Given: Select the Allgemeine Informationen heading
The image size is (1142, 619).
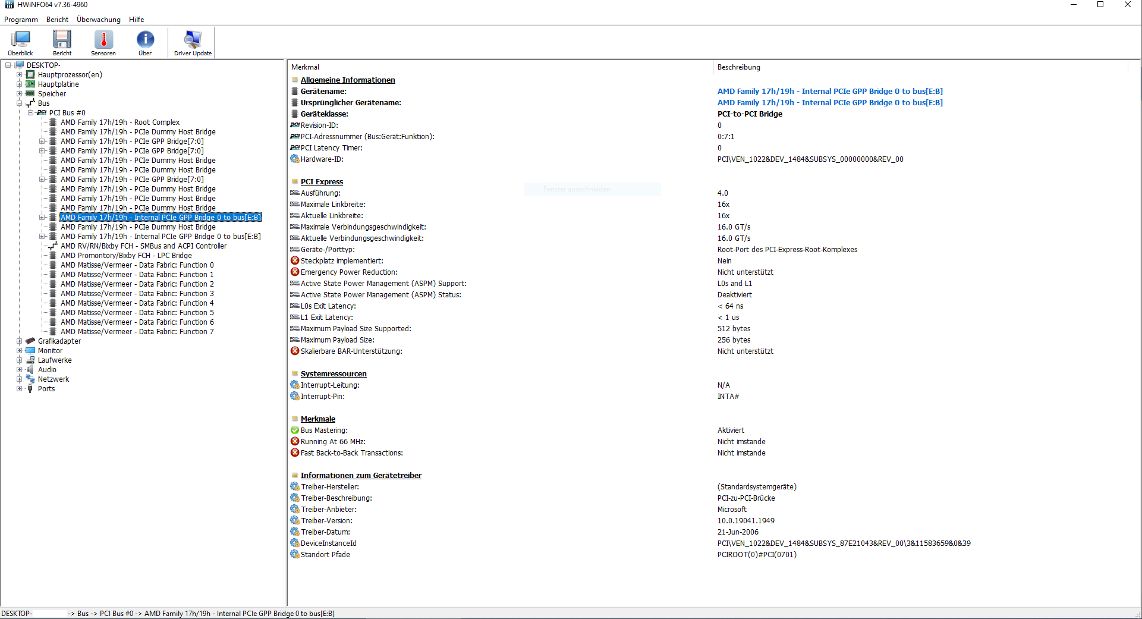Looking at the screenshot, I should (348, 80).
